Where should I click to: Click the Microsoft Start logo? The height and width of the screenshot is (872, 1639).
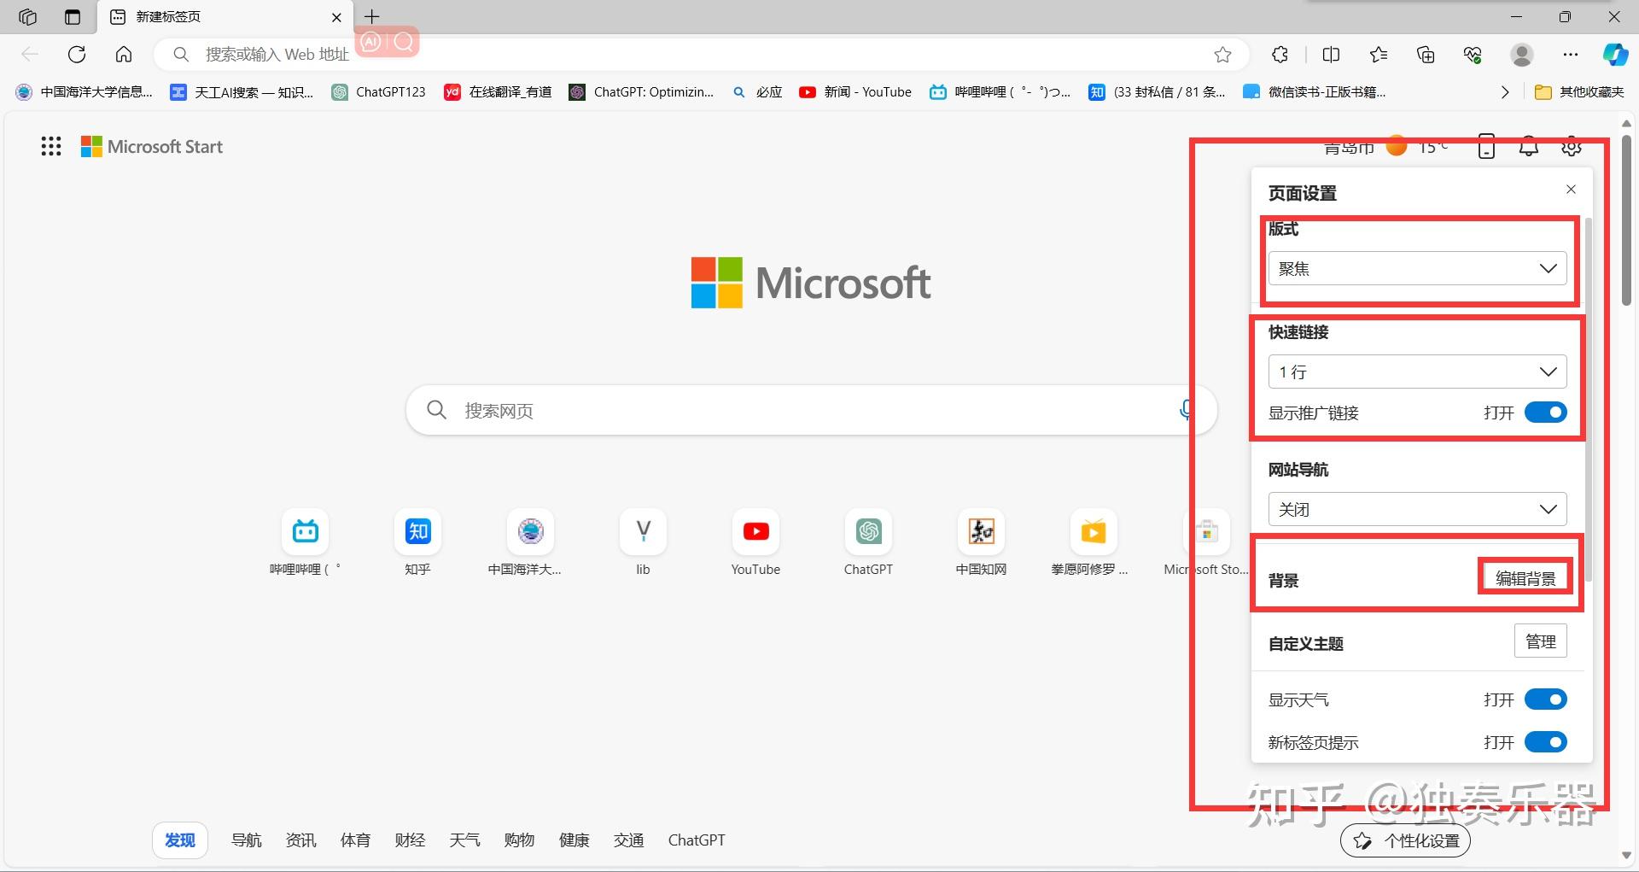(x=152, y=147)
